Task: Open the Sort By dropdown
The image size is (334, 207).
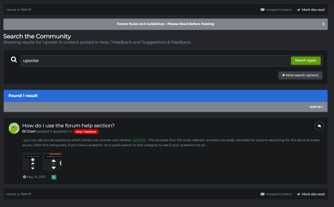Action: point(316,107)
